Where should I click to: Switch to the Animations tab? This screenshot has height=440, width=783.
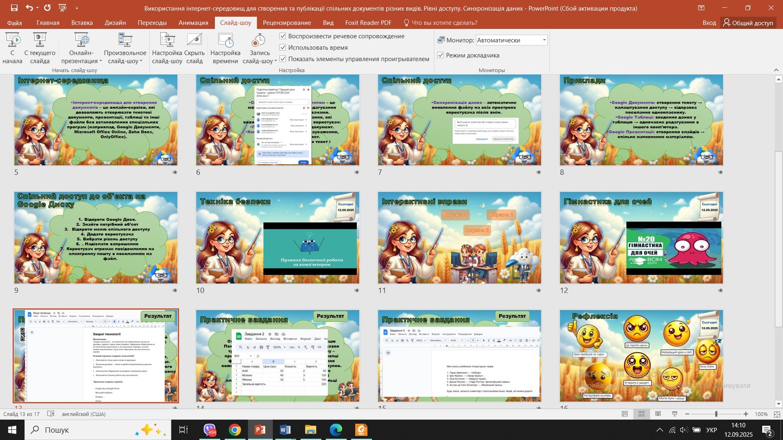(x=193, y=22)
